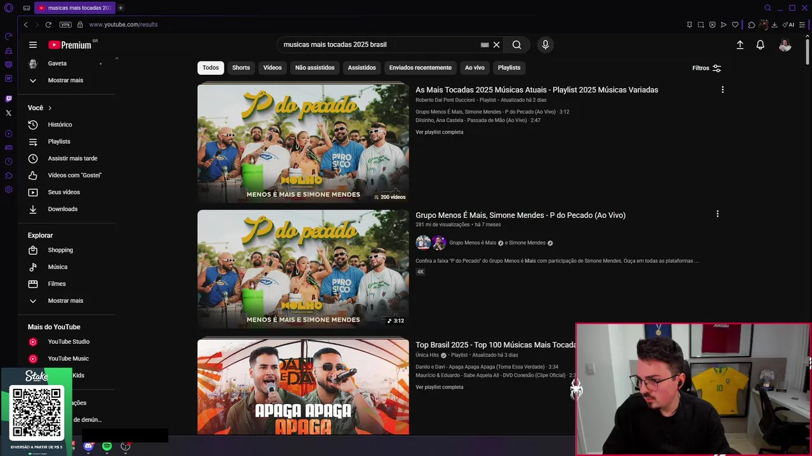Open the Filtros search filters
Screen dimensions: 812x456
point(707,68)
